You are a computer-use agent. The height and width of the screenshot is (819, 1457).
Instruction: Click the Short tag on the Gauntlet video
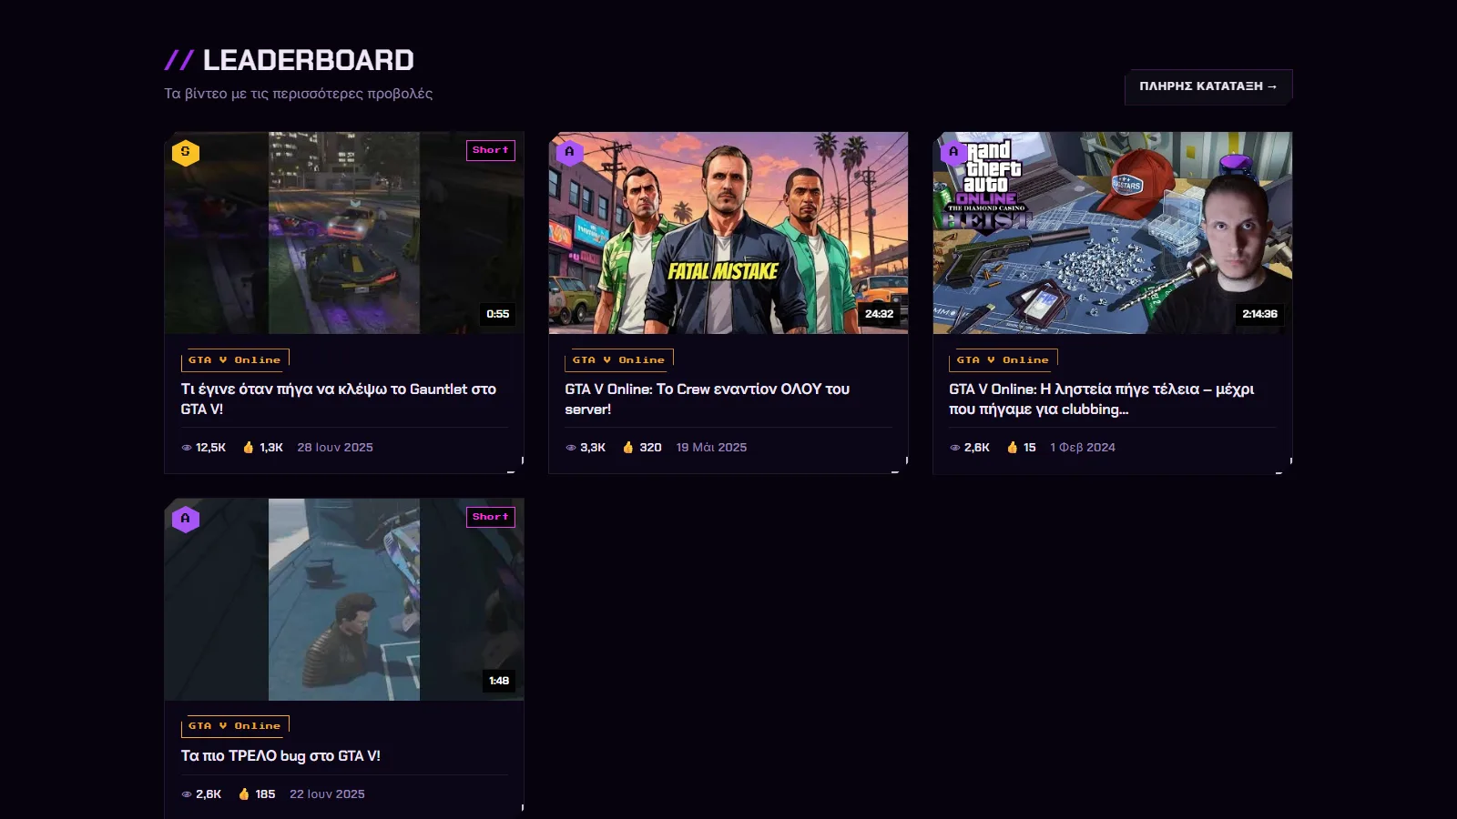point(491,150)
